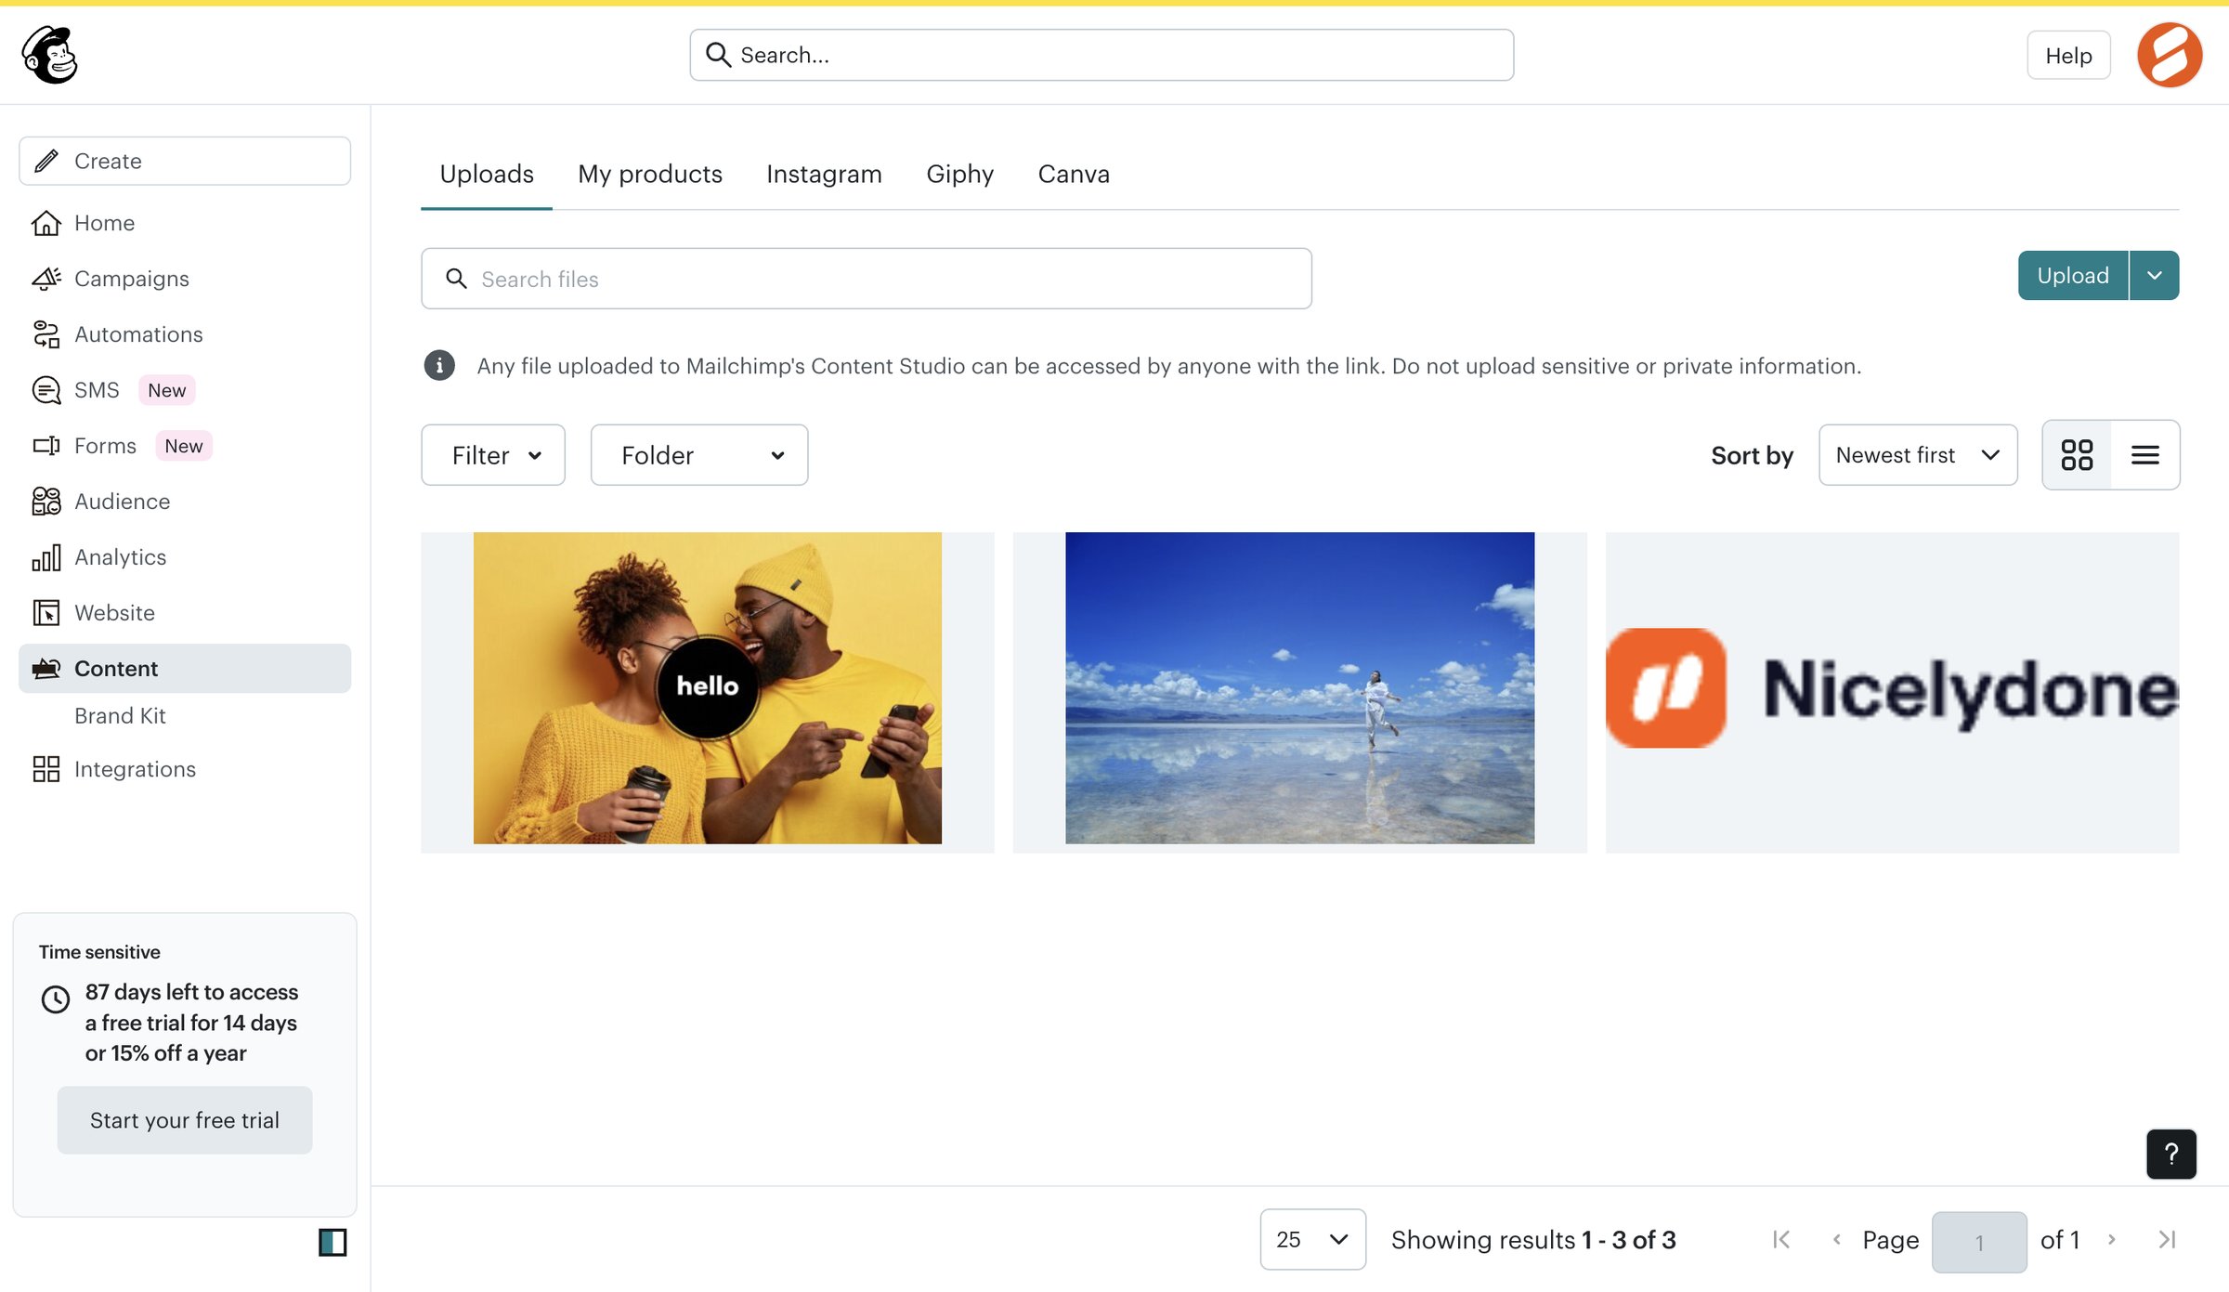Change the 25 results per page dropdown
The image size is (2229, 1292).
[1312, 1240]
